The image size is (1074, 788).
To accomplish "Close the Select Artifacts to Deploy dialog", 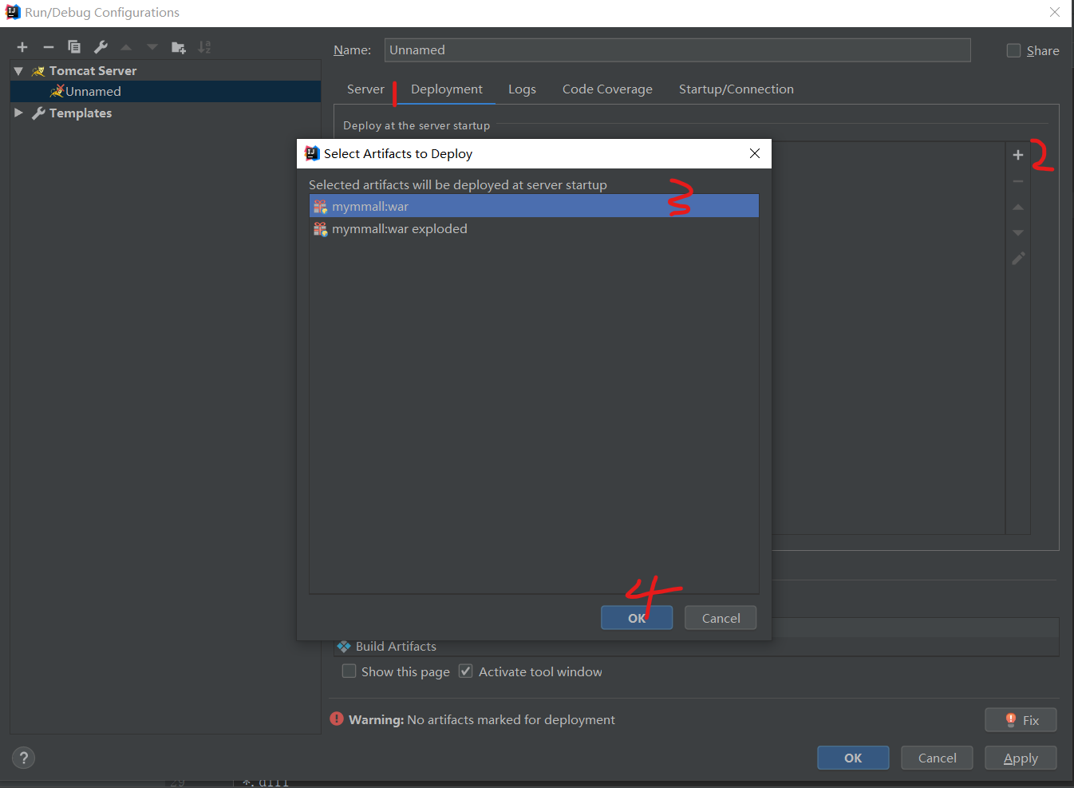I will [x=755, y=153].
